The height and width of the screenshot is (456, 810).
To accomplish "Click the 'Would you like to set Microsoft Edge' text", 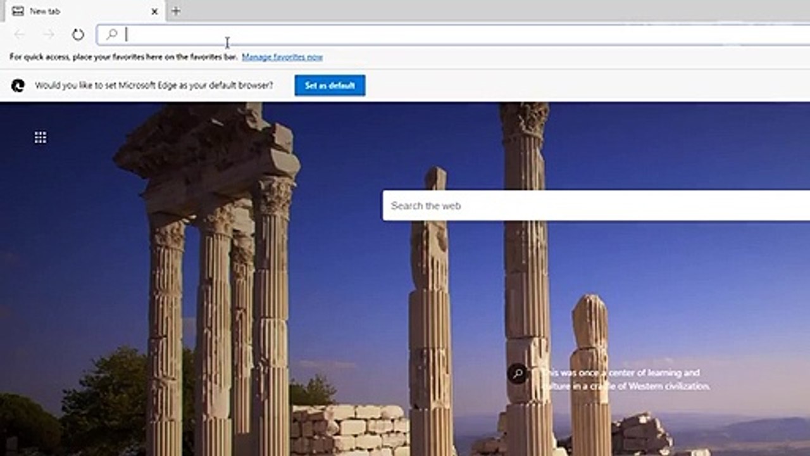I will [x=154, y=85].
